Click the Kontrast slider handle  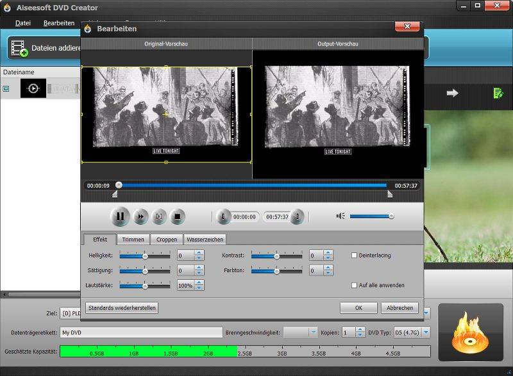[277, 256]
